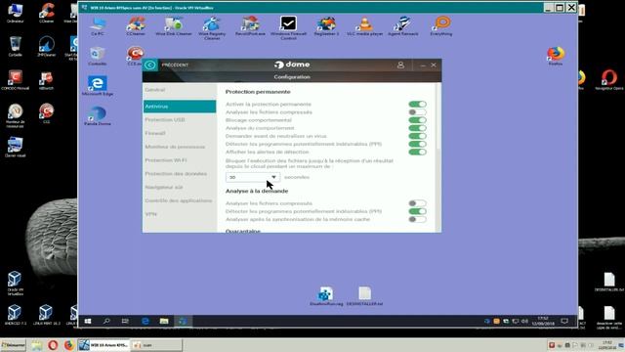Open Oracle VM VirtualBox host desktop icon

[x=16, y=283]
